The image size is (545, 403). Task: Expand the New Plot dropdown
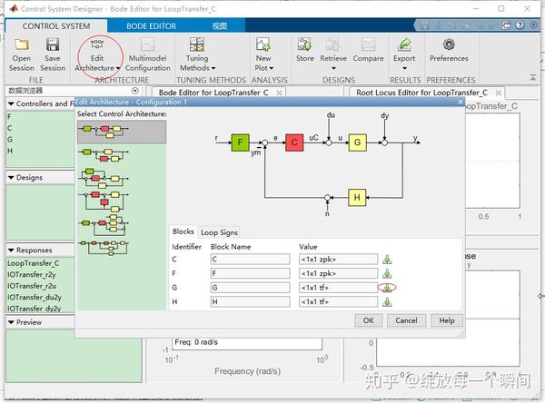coord(263,54)
